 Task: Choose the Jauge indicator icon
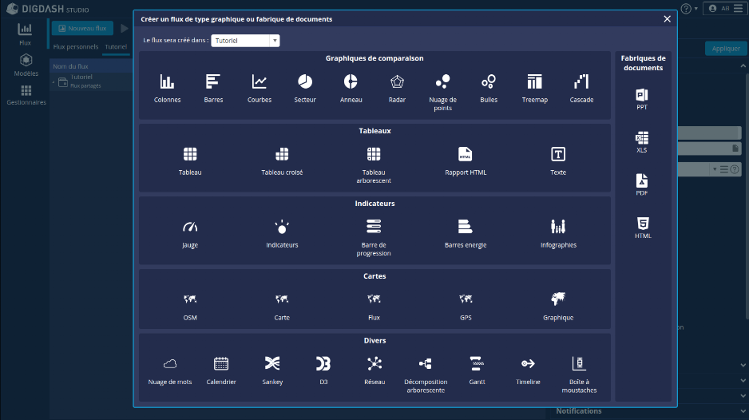tap(189, 228)
